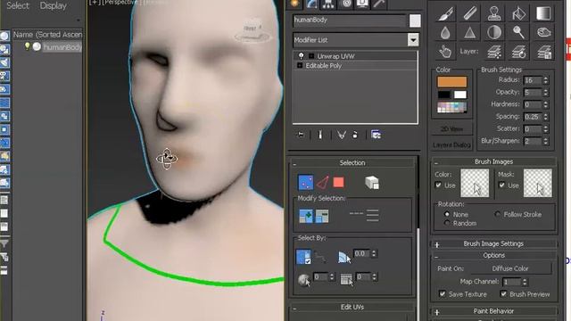571x321 pixels.
Task: Select the Erase tool
Action: click(x=470, y=13)
